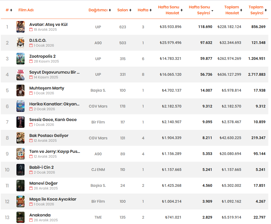
Task: Click the Soyut Dışavurumcu poster thumbnail
Action: tap(20, 74)
